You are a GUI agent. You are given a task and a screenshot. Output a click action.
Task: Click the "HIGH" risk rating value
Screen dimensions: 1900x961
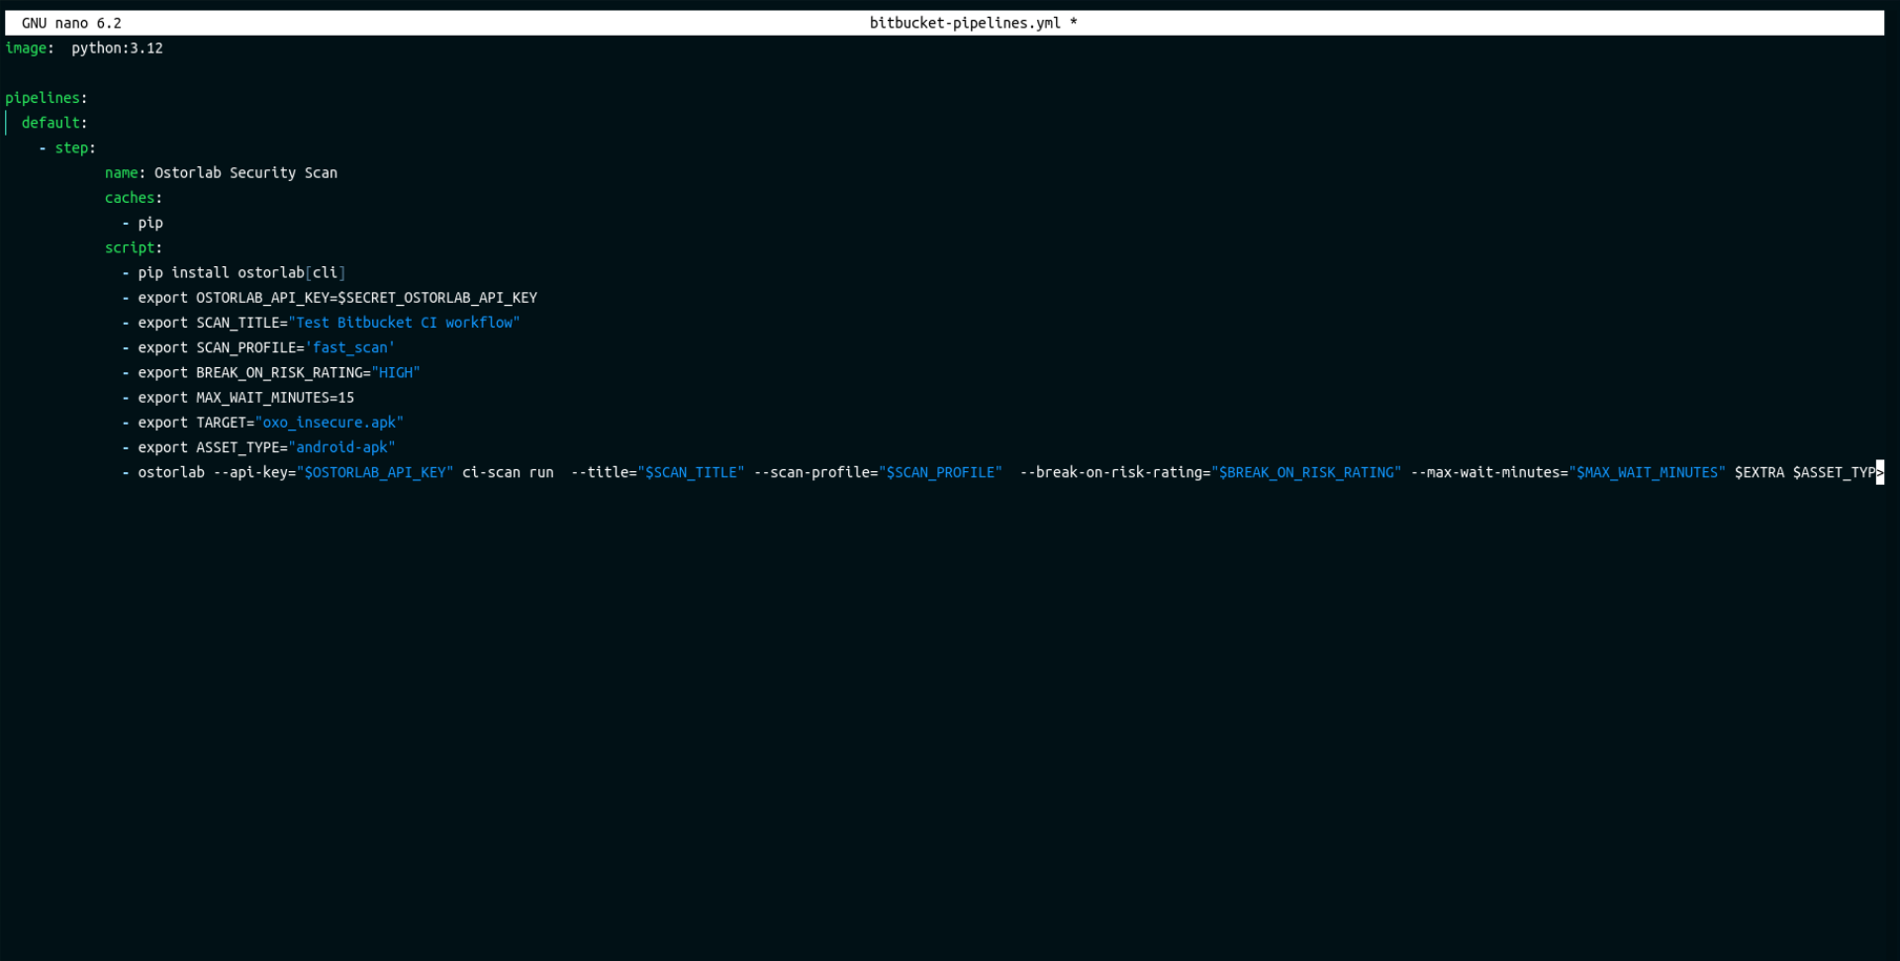click(396, 373)
